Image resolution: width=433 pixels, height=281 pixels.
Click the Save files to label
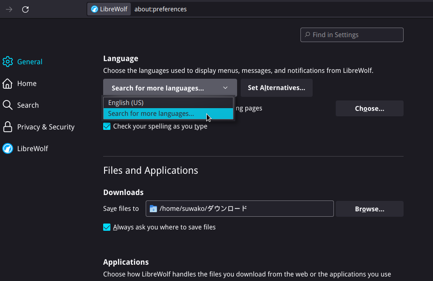point(121,209)
